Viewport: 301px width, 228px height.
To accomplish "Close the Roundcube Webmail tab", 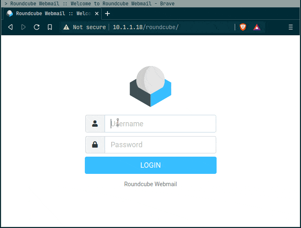I will pyautogui.click(x=97, y=14).
